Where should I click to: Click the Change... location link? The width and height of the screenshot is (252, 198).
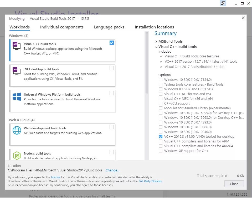112,170
